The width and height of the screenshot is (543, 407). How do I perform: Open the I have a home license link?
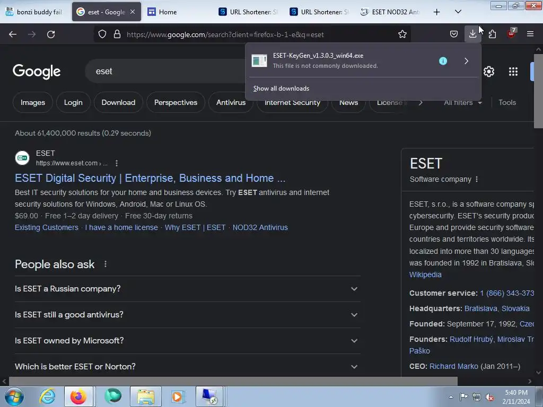121,227
